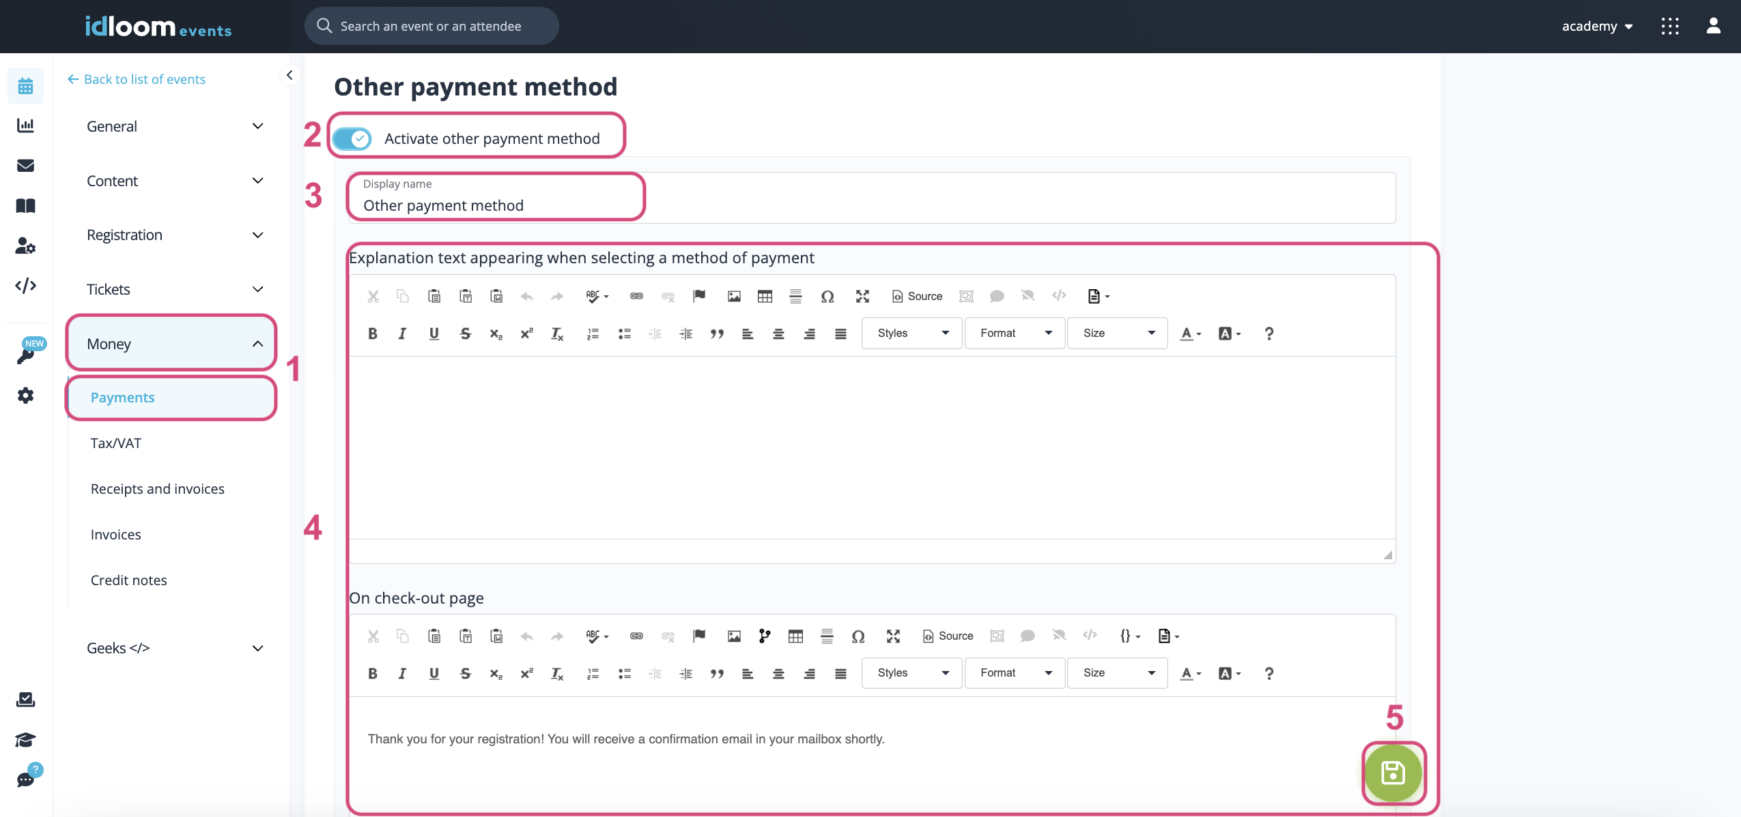Toggle Source mode in explanation text editor
This screenshot has width=1741, height=817.
(x=917, y=296)
